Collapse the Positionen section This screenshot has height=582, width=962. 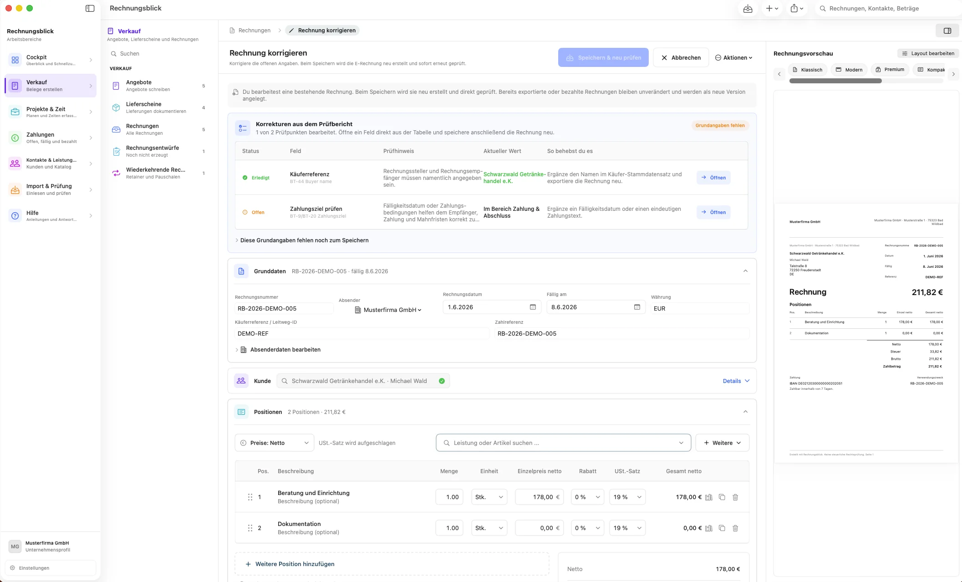click(x=745, y=412)
